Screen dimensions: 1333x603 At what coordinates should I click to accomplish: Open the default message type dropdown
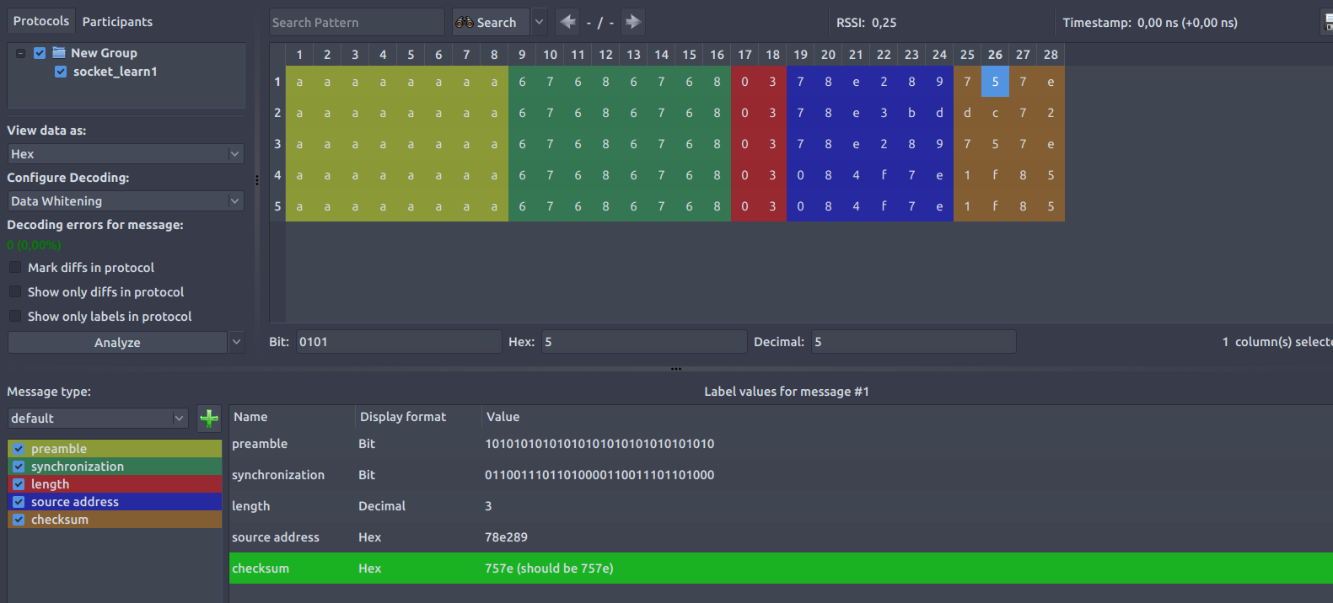point(98,419)
